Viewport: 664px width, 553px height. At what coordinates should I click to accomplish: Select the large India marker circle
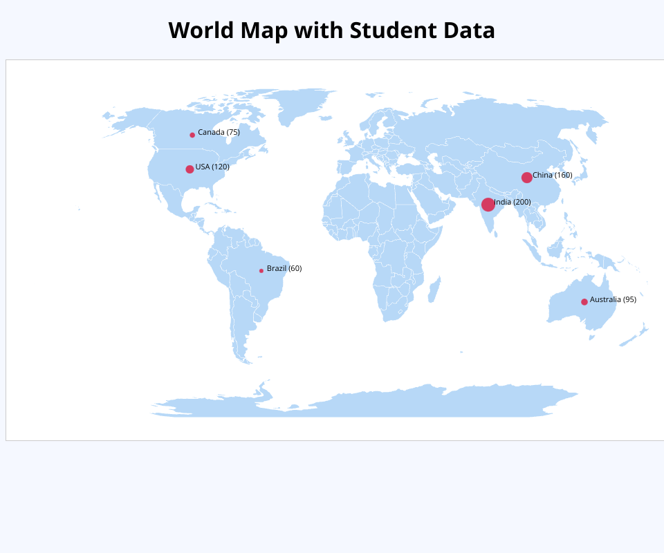click(x=488, y=205)
